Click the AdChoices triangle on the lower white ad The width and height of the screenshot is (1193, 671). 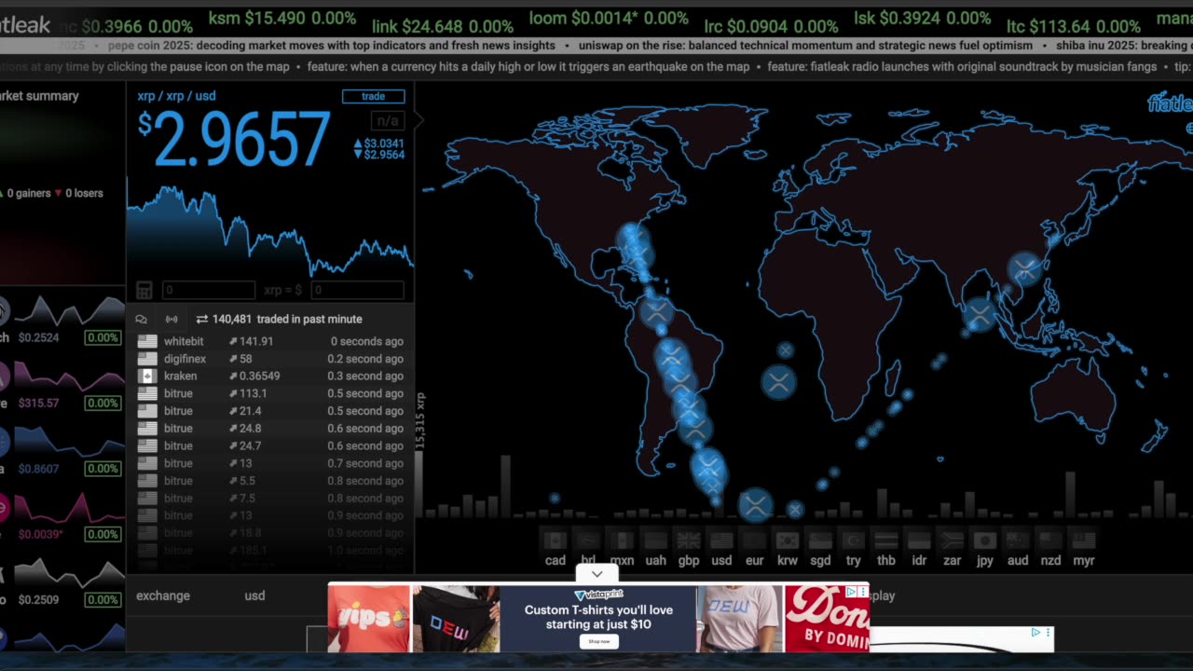tap(1035, 633)
